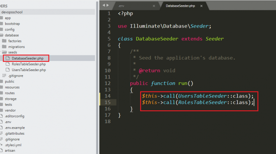Screen dimensions: 276x154
Task: Close the .env tab
Action: point(154,6)
